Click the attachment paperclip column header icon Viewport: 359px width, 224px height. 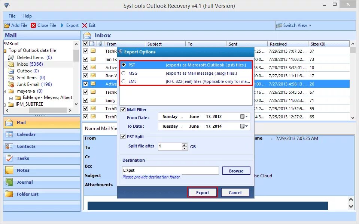[100, 44]
